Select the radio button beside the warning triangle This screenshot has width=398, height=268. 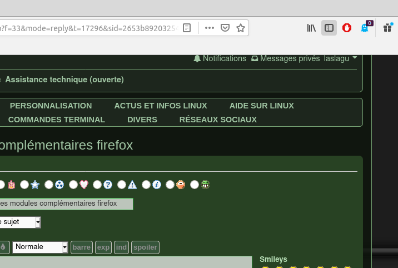coord(122,185)
